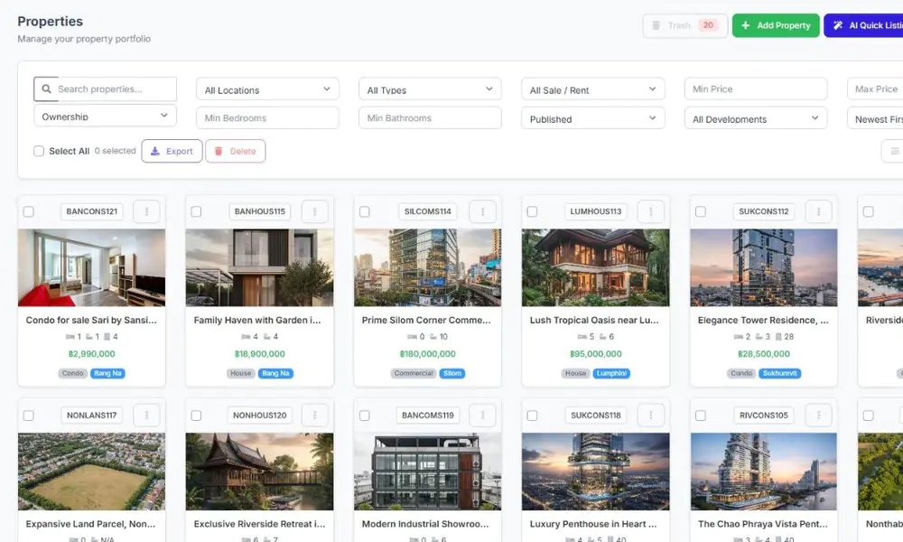
Task: Click the magnifier icon in search box
Action: 46,89
